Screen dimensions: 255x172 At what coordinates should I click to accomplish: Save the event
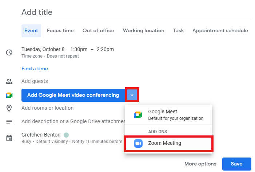tap(236, 164)
